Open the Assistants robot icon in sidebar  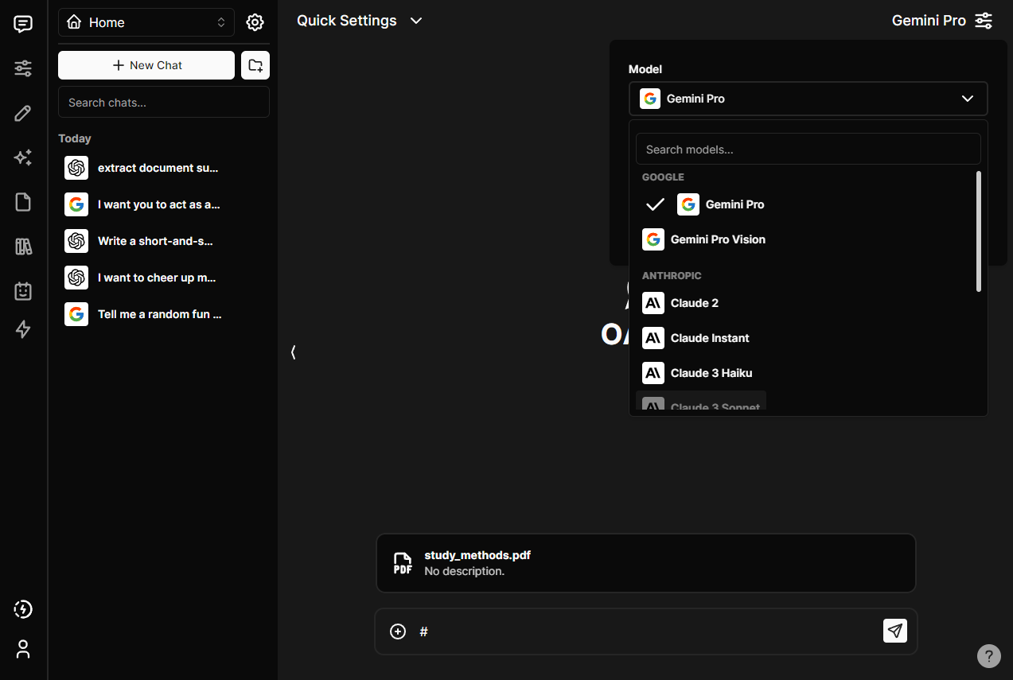(x=23, y=291)
